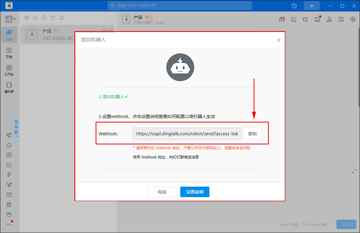Viewport: 360px width, 233px height.
Task: Search chat history icon in header
Action: tap(341, 20)
